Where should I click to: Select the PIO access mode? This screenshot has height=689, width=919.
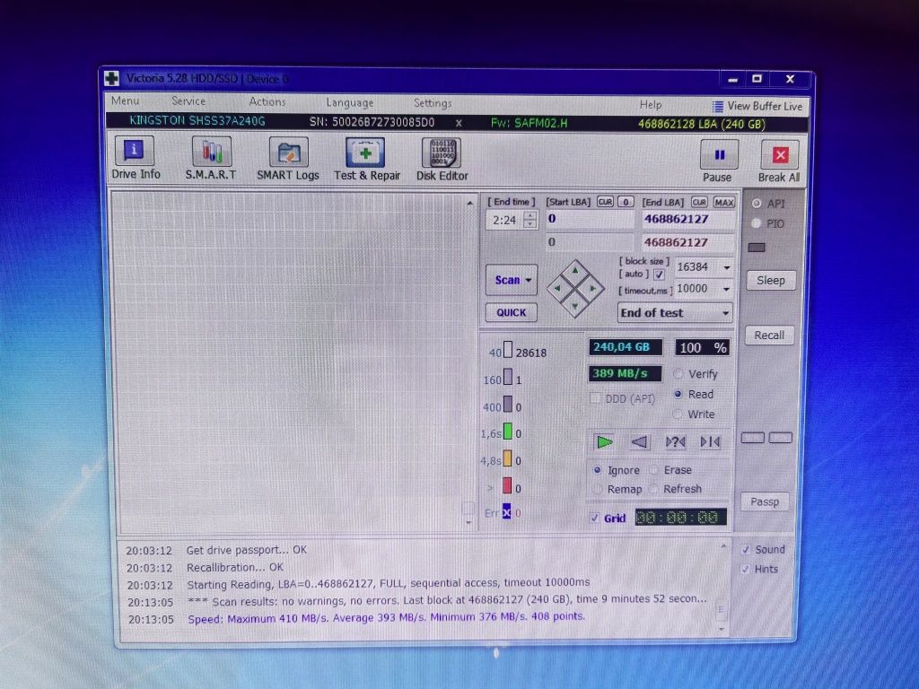click(757, 223)
